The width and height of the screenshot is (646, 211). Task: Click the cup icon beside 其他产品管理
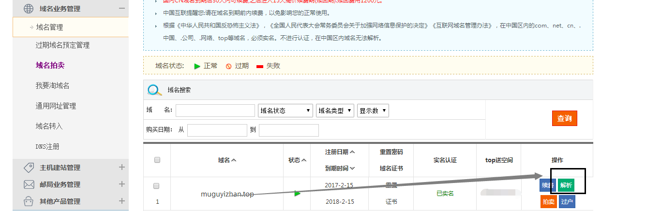tap(29, 201)
